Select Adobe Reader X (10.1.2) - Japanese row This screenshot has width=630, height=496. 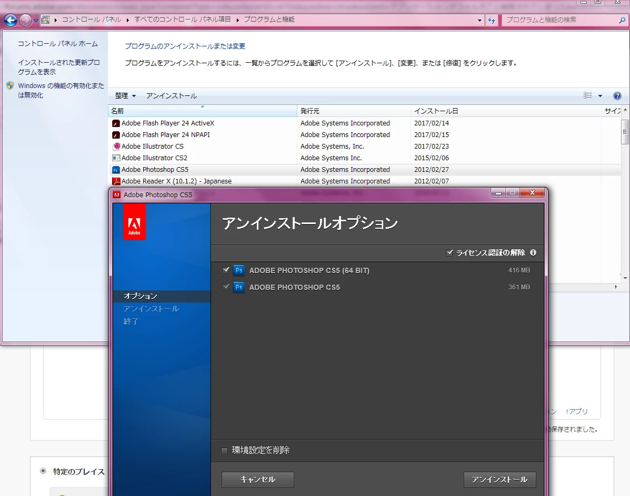(x=364, y=181)
